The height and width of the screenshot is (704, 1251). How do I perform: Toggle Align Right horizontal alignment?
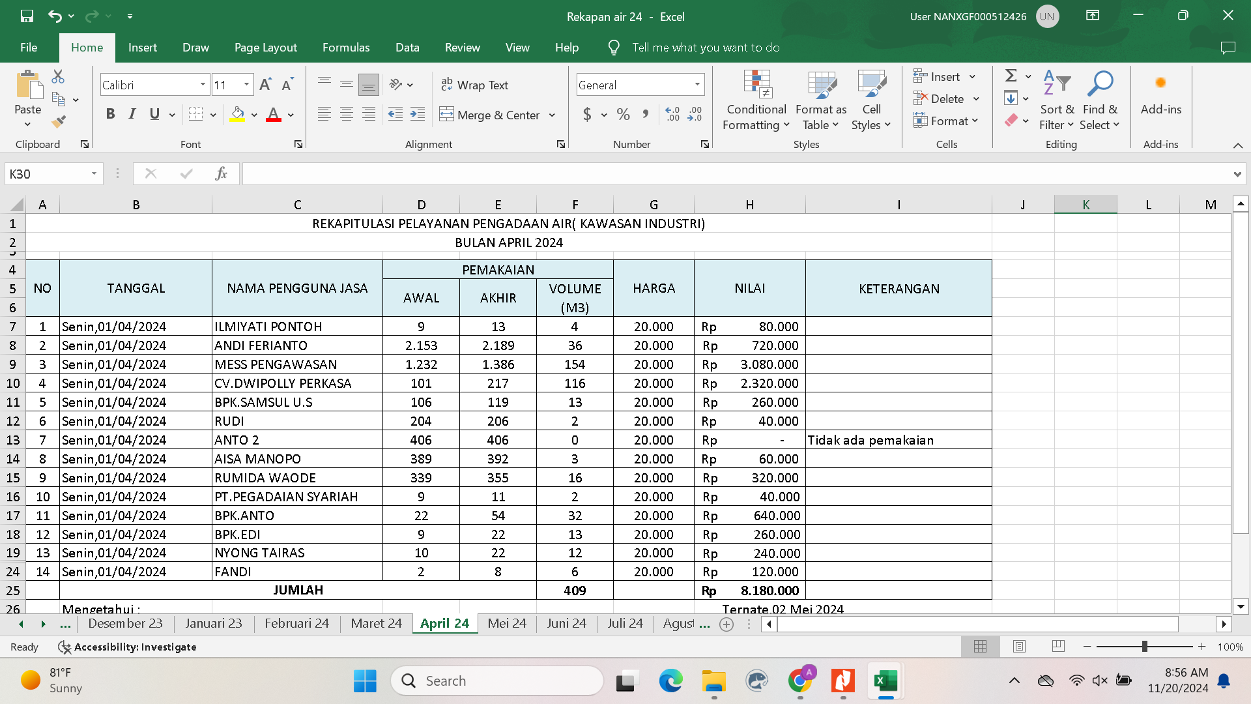pos(368,115)
